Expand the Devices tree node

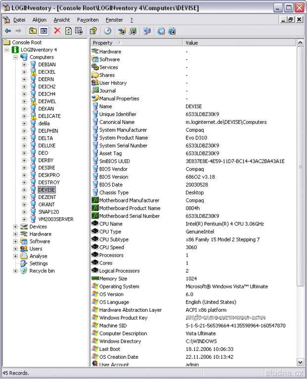click(x=15, y=227)
